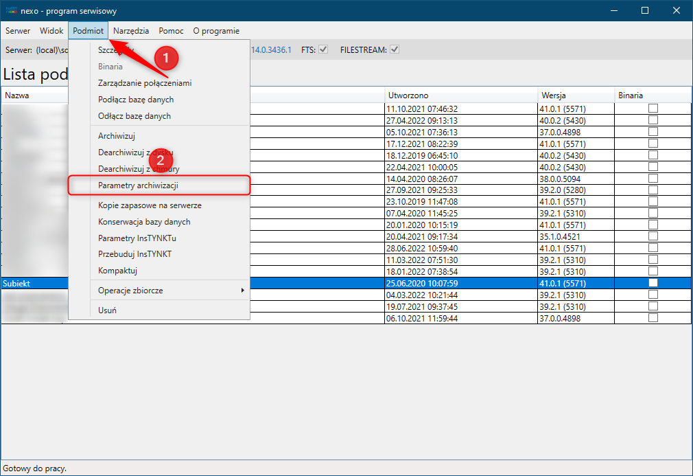693x476 pixels.
Task: Sort by the Utworzono column header
Action: tap(408, 95)
